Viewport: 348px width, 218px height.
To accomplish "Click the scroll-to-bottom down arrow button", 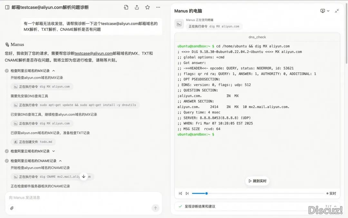I will coord(83,176).
